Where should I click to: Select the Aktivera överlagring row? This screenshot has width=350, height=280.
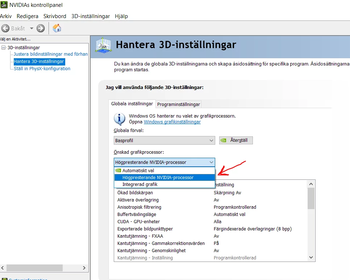tap(211, 200)
